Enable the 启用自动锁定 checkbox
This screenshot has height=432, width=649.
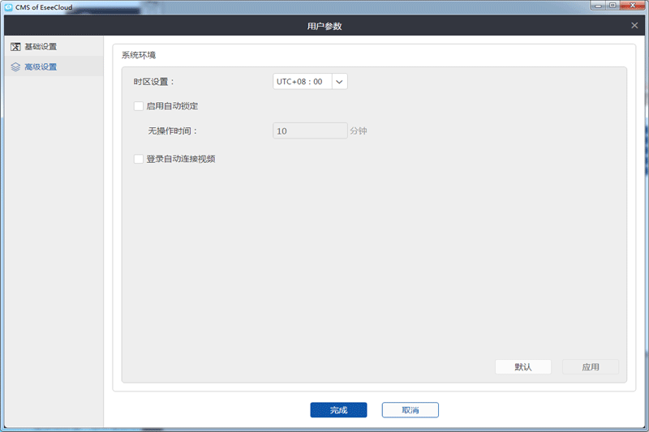pyautogui.click(x=139, y=106)
